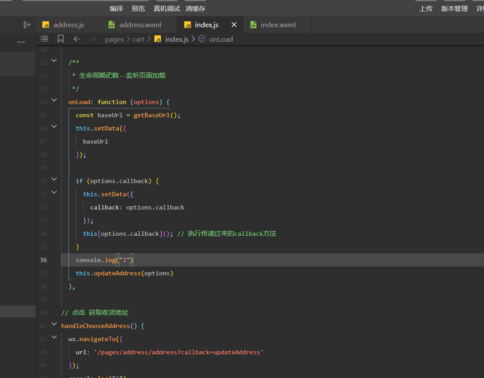Screen dimensions: 484x378
Task: Switch to the address.wxml tab
Action: pos(140,25)
